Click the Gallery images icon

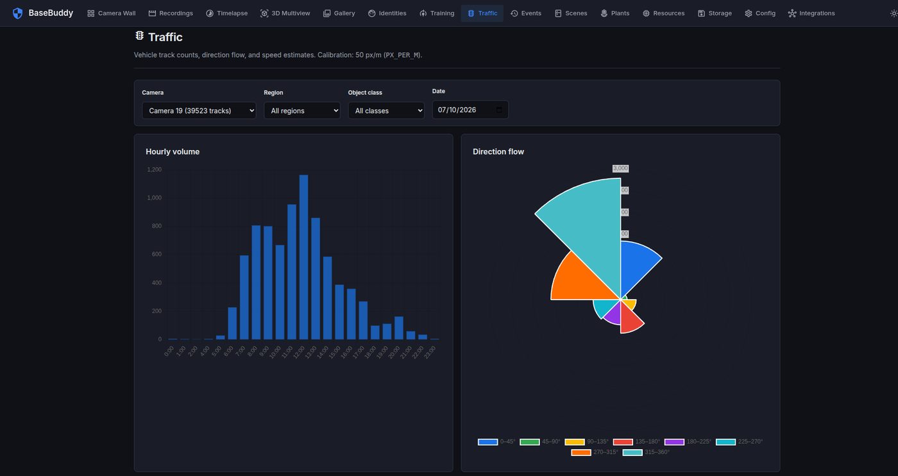point(327,13)
